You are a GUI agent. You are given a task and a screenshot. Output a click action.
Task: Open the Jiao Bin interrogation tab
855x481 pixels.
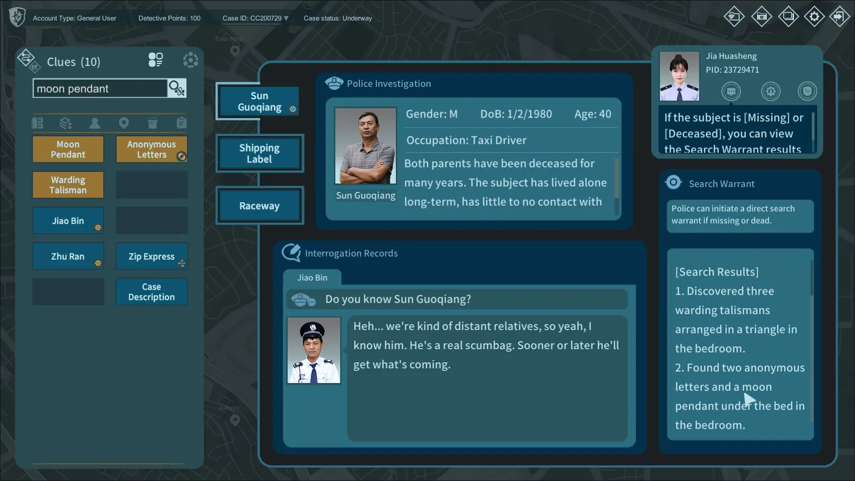[x=312, y=277]
